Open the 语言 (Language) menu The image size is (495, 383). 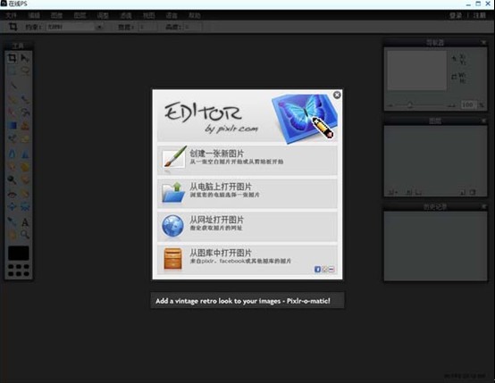(172, 15)
